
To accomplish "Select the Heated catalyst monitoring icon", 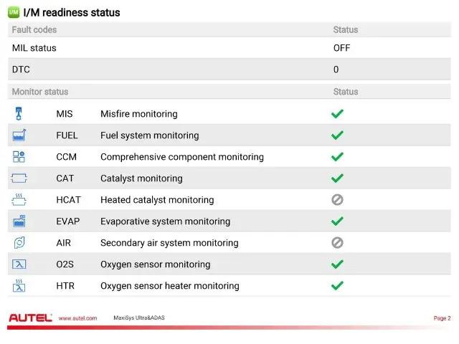I will 19,199.
